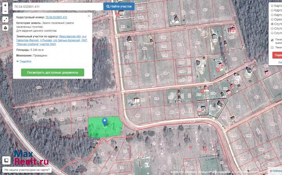Click the print map icon
The image size is (282, 175).
click(5, 28)
